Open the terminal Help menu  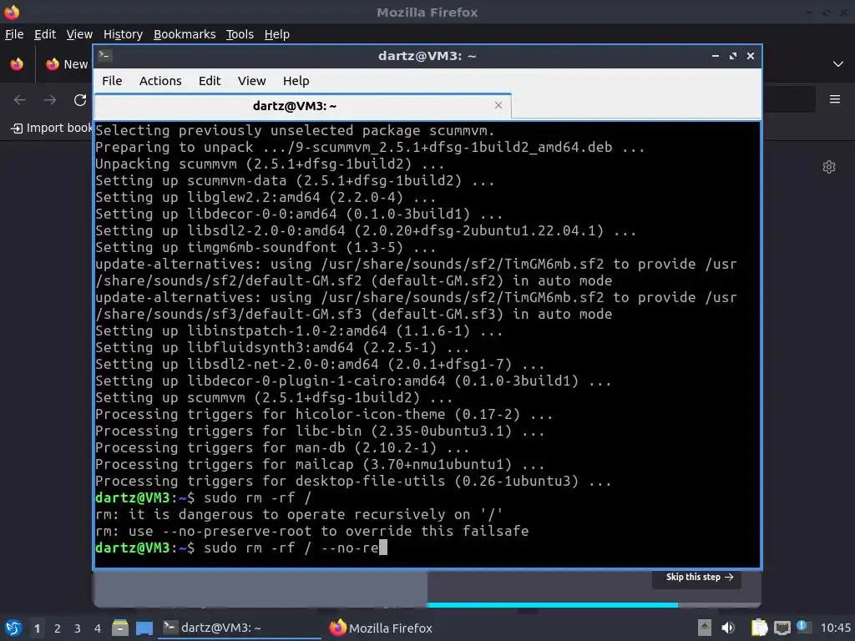296,81
